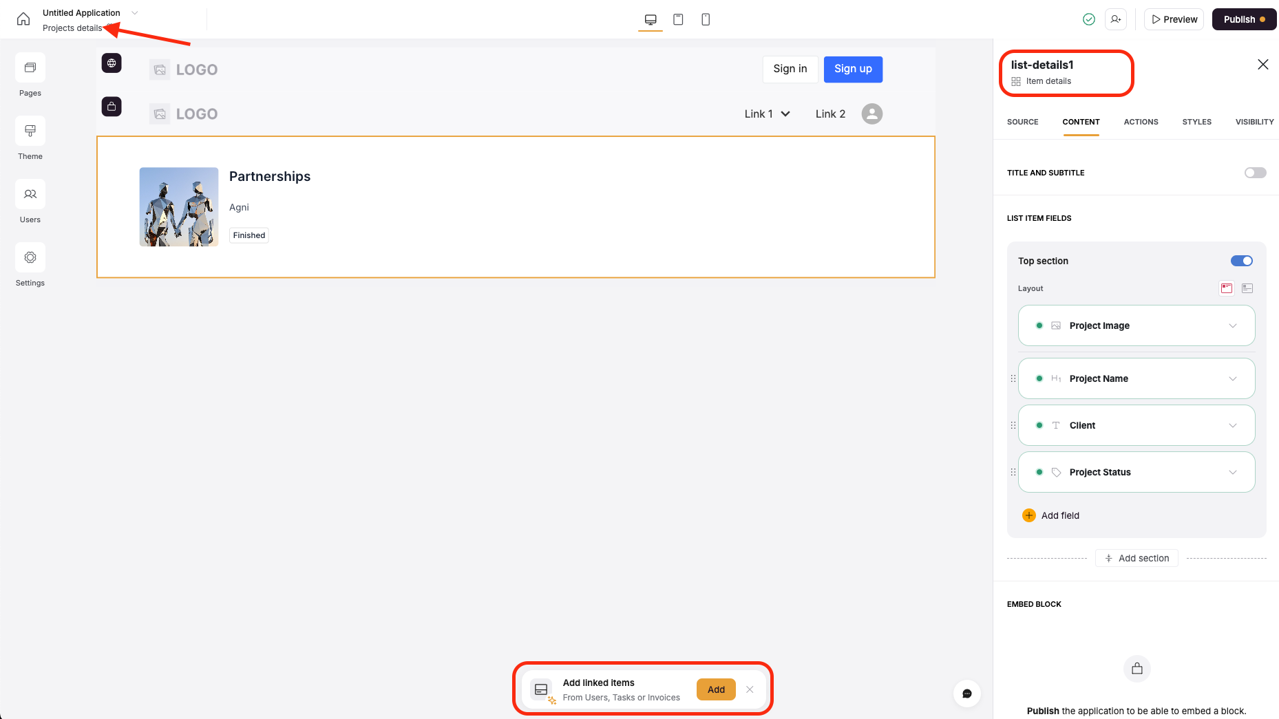
Task: Click the Projects details page name
Action: pyautogui.click(x=72, y=28)
